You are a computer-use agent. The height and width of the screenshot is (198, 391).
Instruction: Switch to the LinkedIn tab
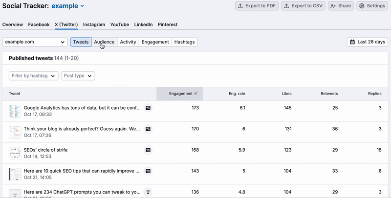coord(143,24)
